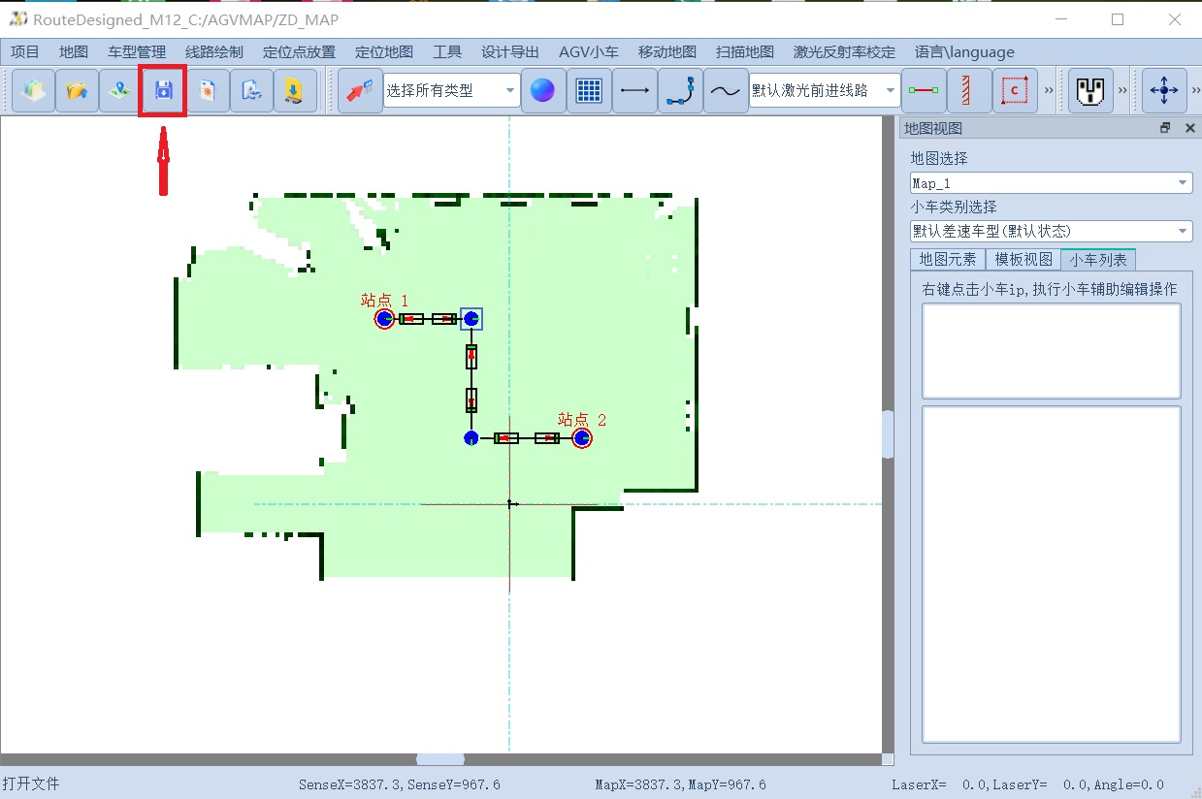The width and height of the screenshot is (1202, 799).
Task: Click the MapX=3837.3 status readout
Action: click(x=680, y=784)
